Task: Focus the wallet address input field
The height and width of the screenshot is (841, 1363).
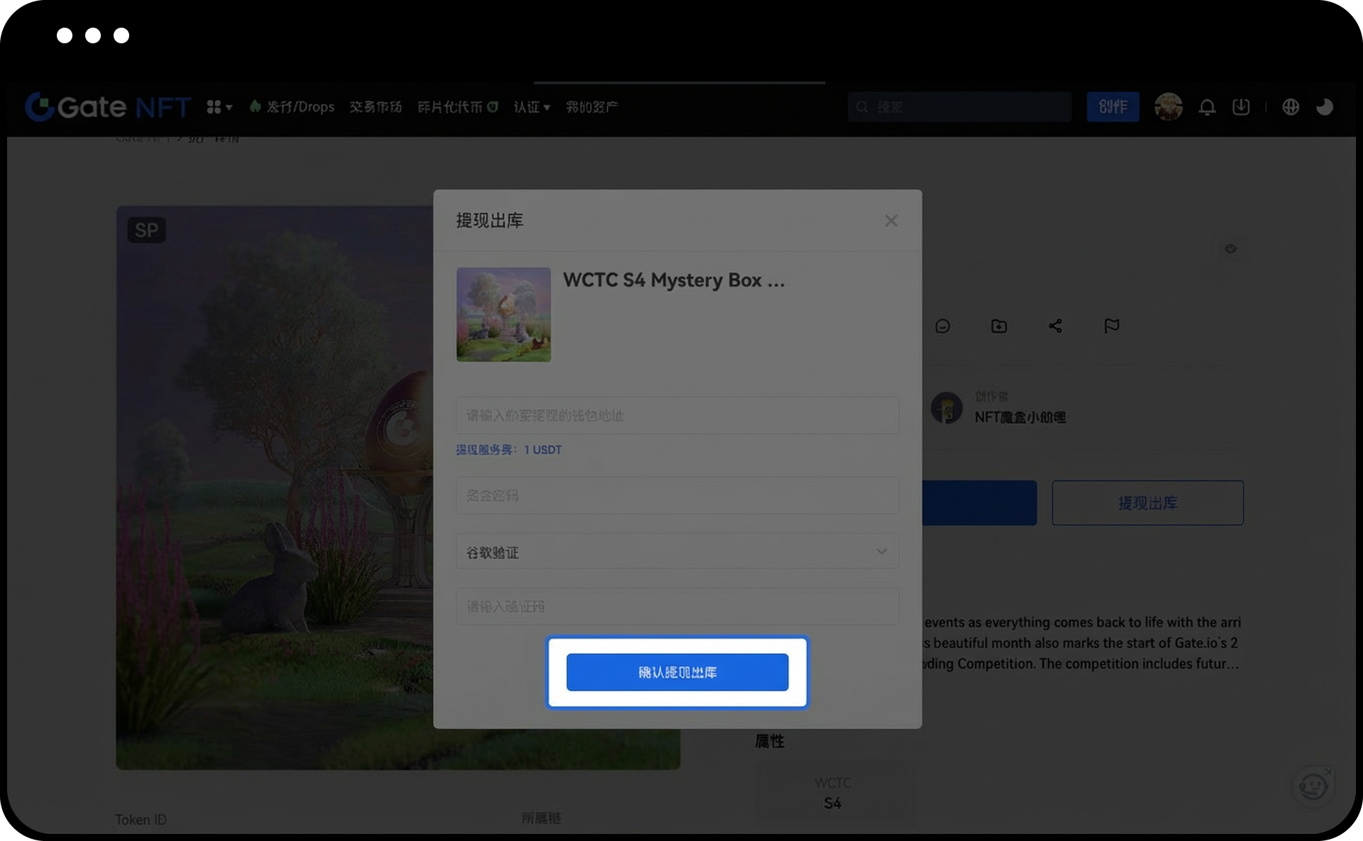Action: 677,415
